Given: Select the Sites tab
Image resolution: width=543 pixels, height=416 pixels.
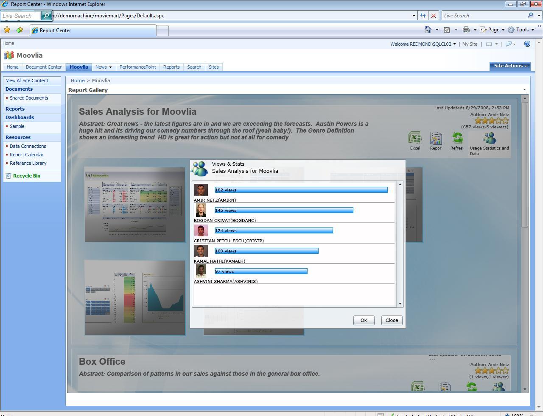Looking at the screenshot, I should coord(214,67).
